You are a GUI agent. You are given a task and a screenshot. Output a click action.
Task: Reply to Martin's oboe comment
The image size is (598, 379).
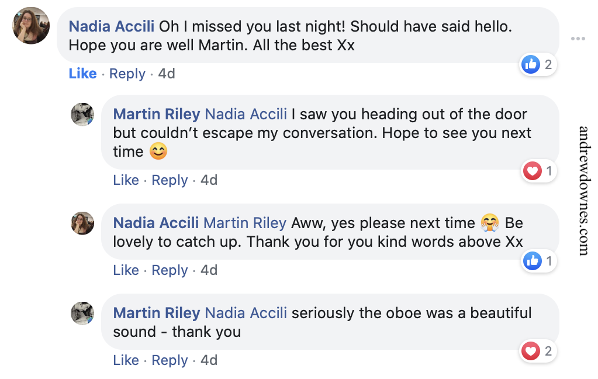pos(170,360)
